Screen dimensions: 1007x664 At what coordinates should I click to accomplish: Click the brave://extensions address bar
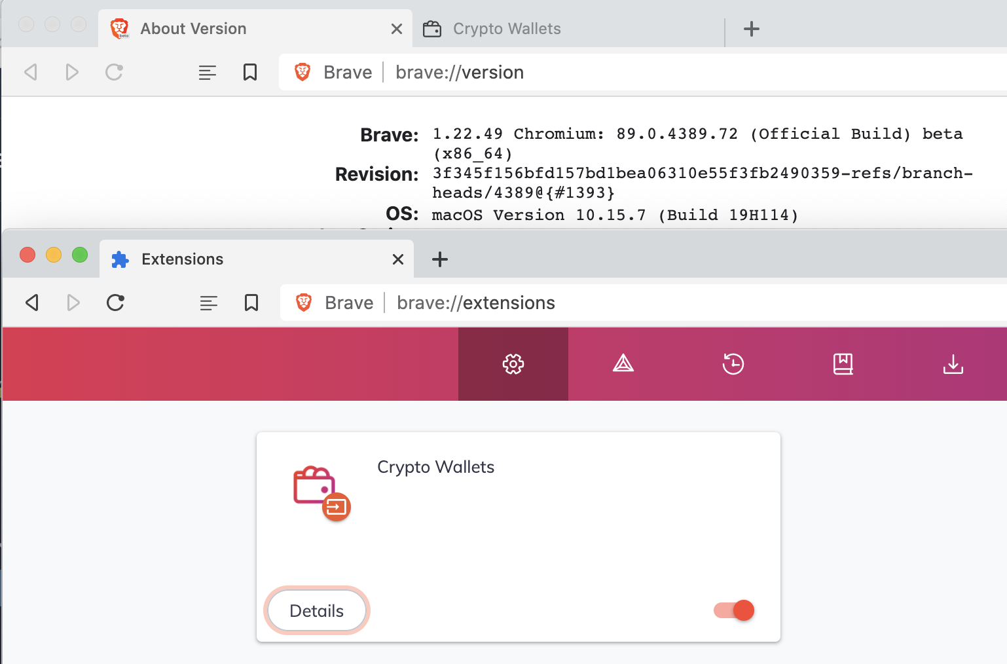[476, 303]
